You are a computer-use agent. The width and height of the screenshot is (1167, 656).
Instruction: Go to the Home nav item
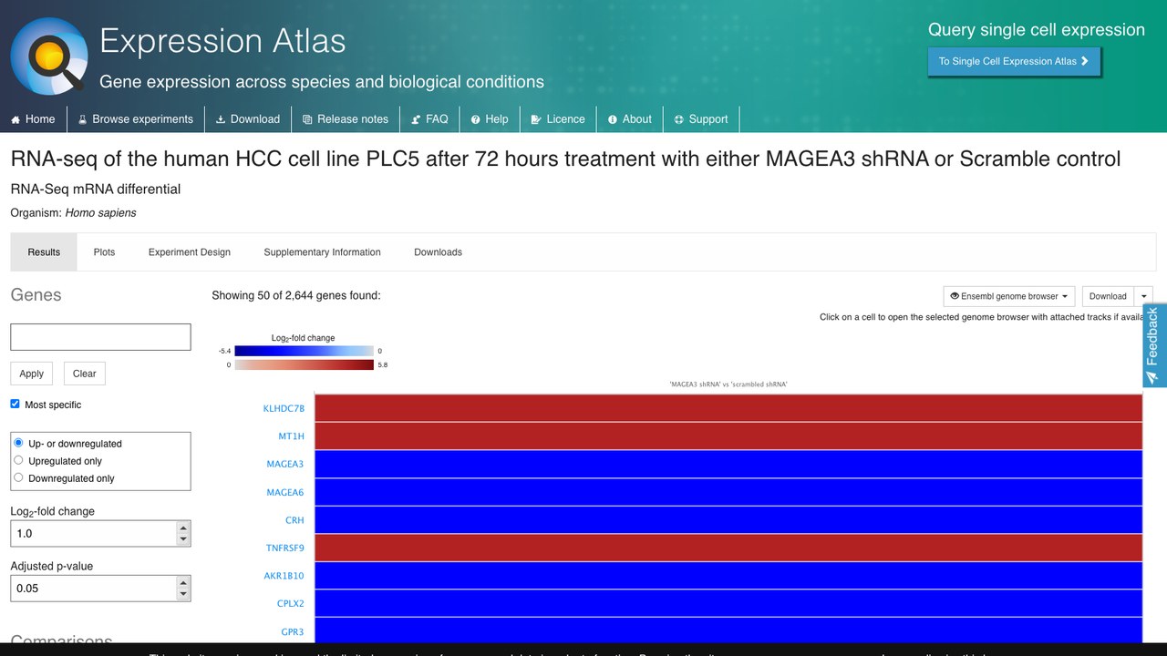coord(33,119)
